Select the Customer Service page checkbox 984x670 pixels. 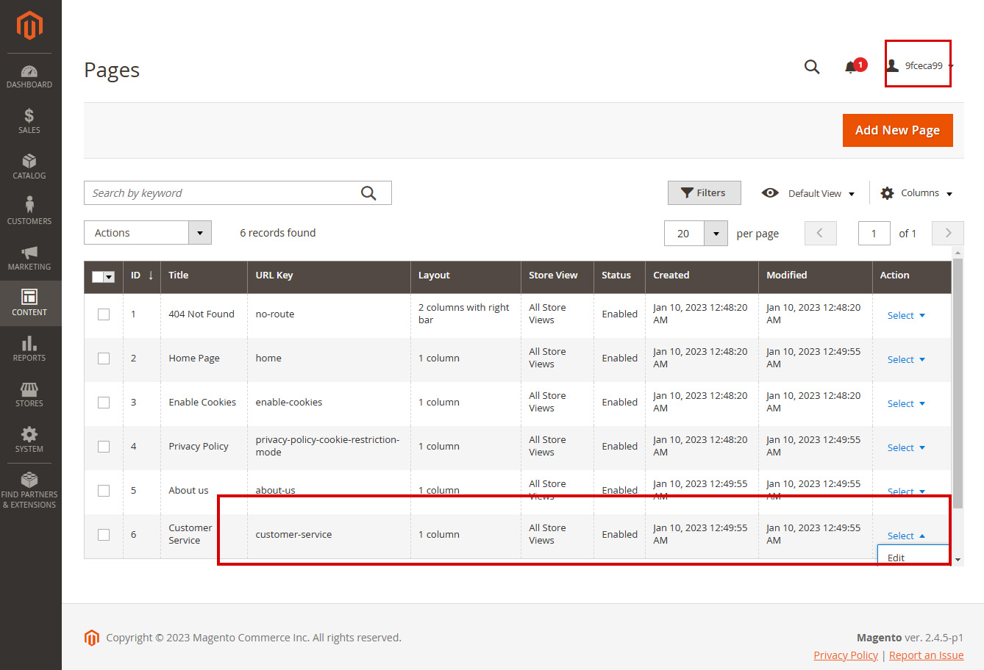pyautogui.click(x=103, y=534)
